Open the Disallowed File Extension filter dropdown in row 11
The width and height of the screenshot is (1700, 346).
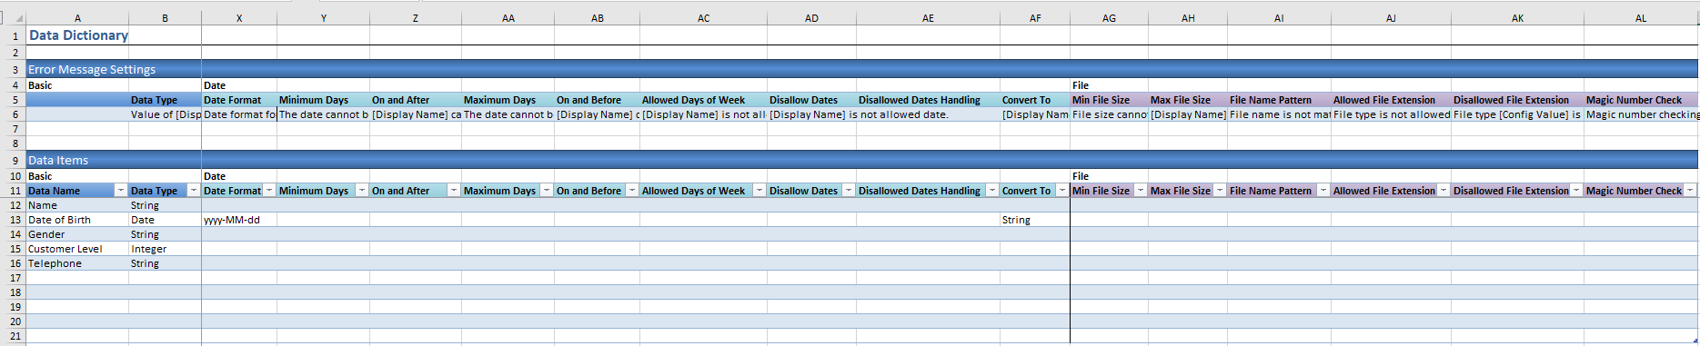tap(1576, 191)
